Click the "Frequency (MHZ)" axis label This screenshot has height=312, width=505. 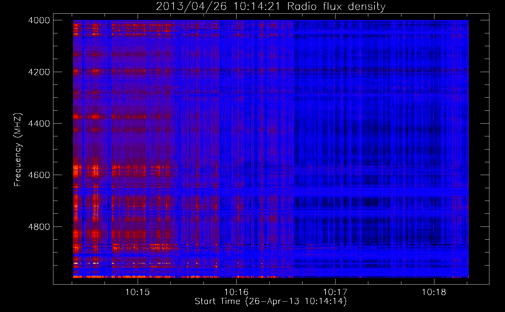click(18, 150)
